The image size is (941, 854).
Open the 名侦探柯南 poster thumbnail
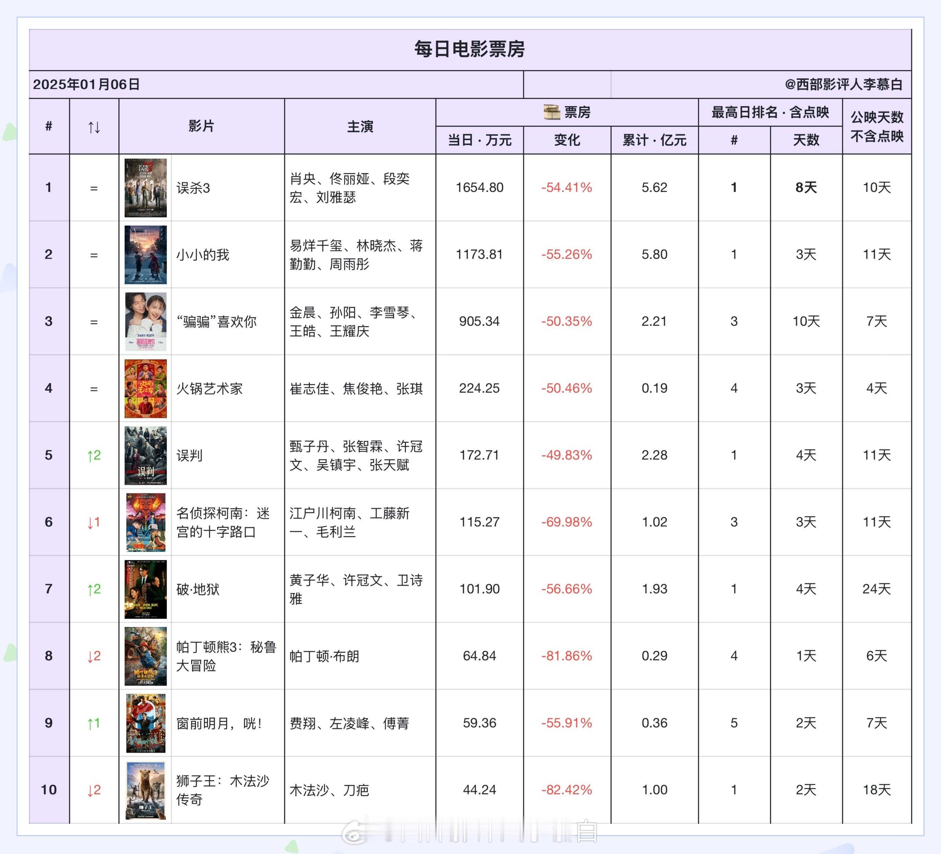(146, 522)
